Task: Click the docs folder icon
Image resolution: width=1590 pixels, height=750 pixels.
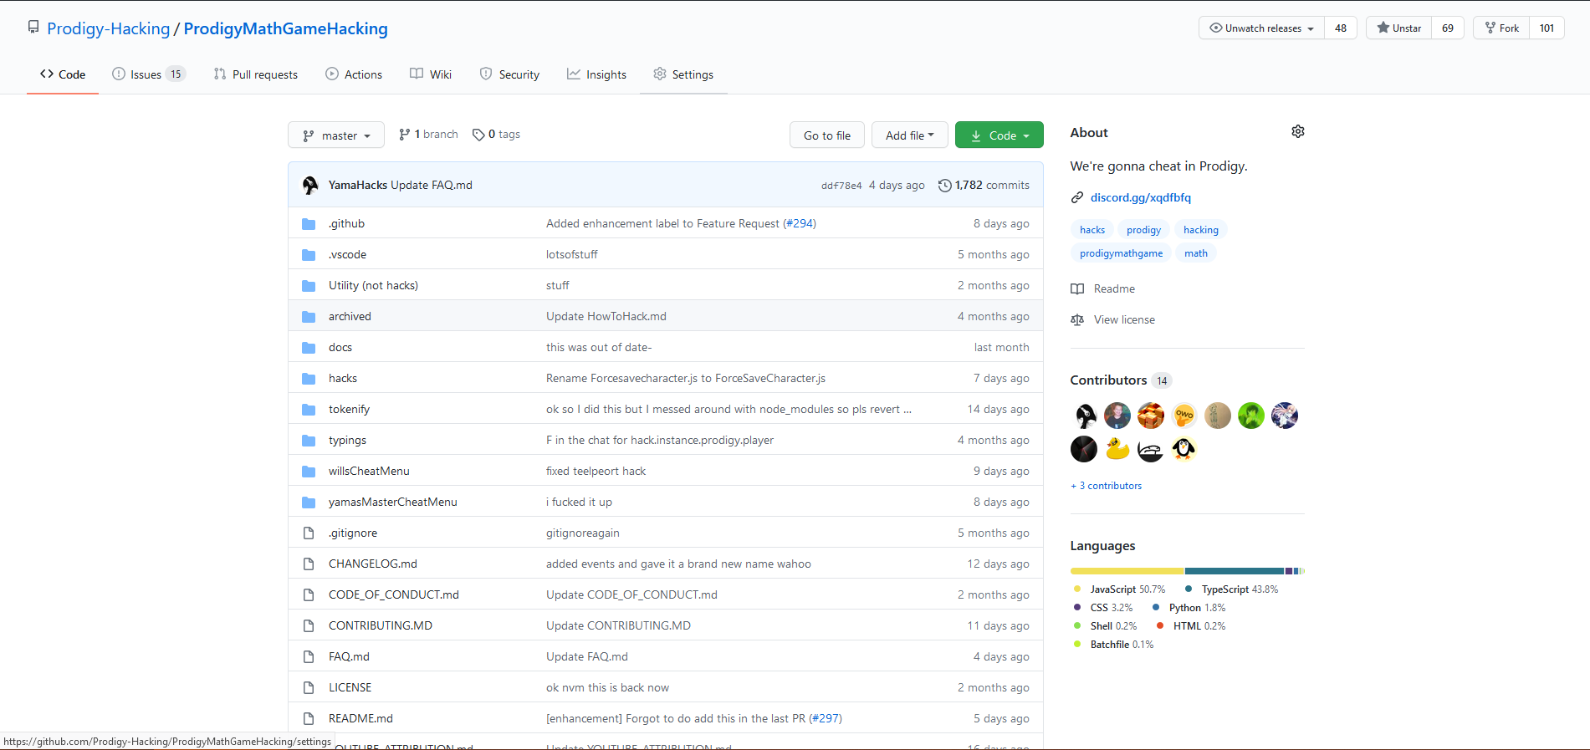Action: [x=309, y=347]
